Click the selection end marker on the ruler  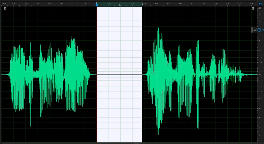(x=142, y=4)
